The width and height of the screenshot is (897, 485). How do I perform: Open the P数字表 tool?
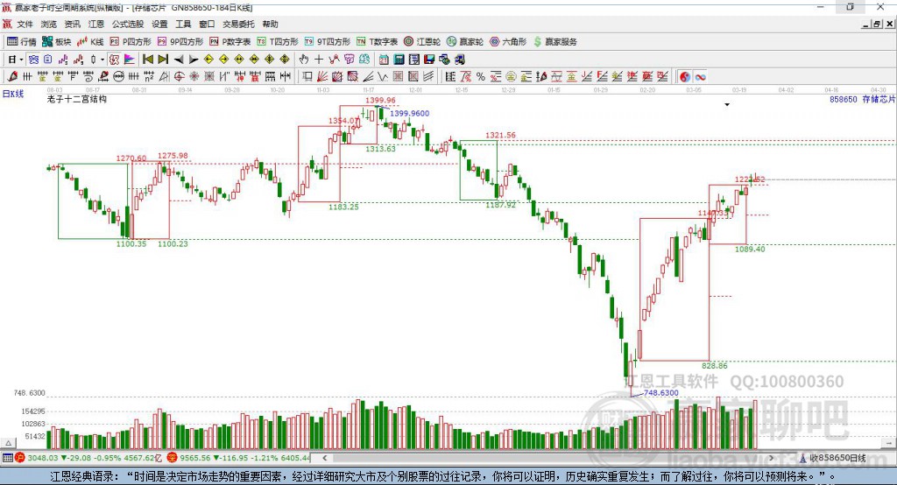(x=230, y=42)
